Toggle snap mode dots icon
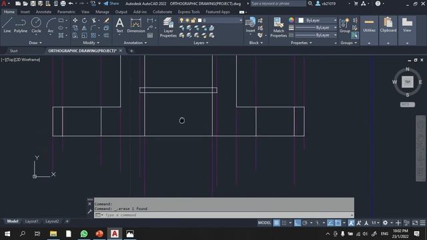 (284, 223)
